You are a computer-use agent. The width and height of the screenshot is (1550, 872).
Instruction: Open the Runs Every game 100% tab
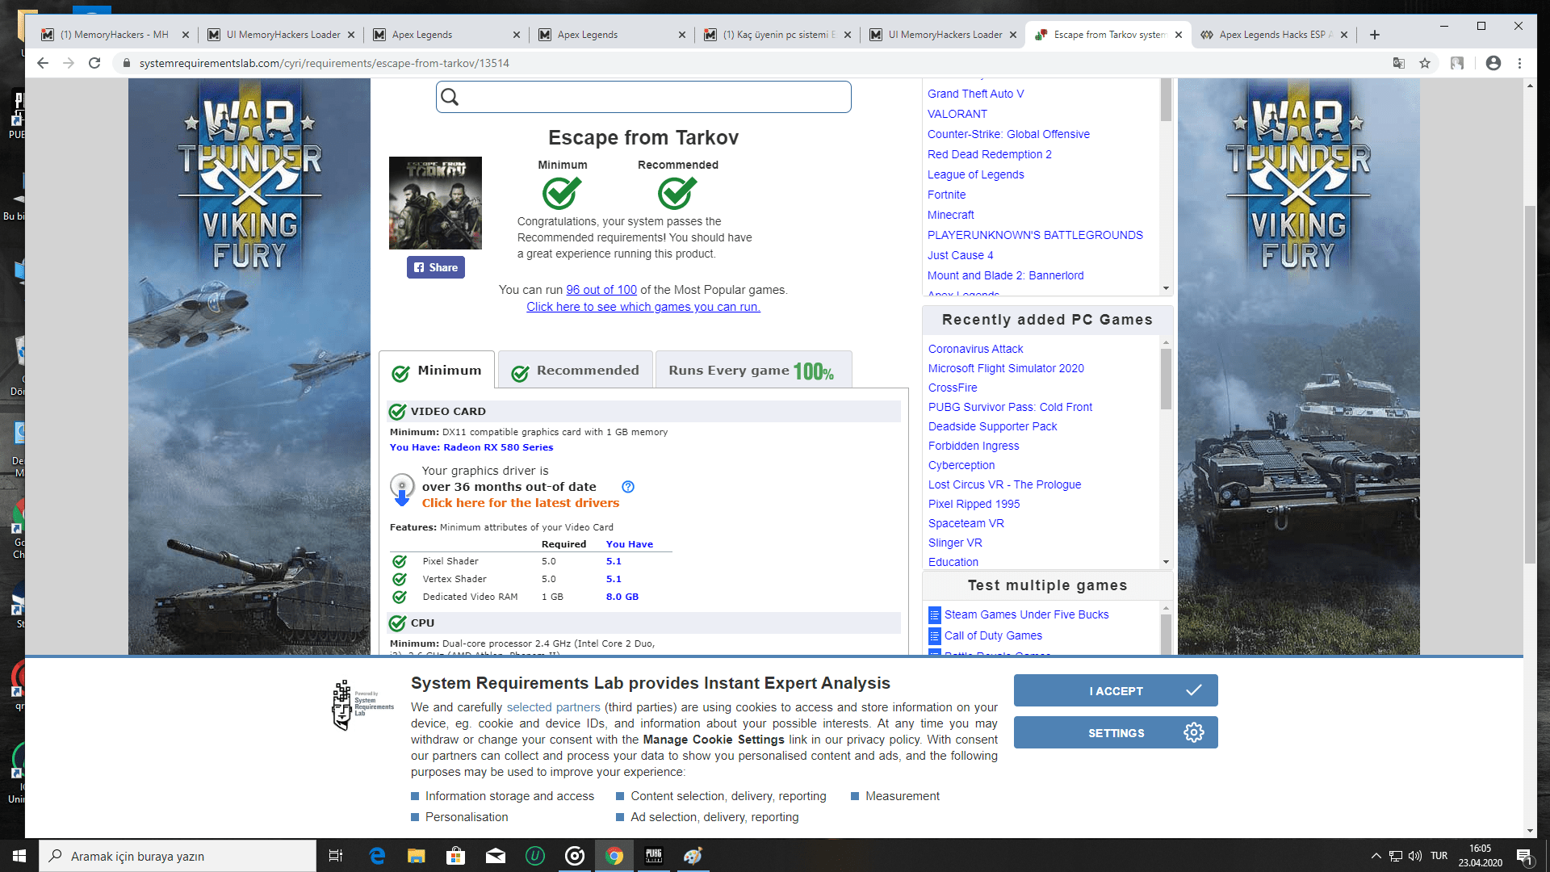click(x=753, y=371)
